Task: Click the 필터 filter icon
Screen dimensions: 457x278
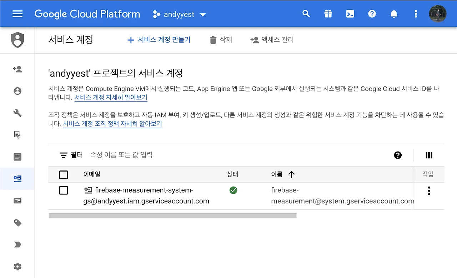Action: [x=64, y=155]
